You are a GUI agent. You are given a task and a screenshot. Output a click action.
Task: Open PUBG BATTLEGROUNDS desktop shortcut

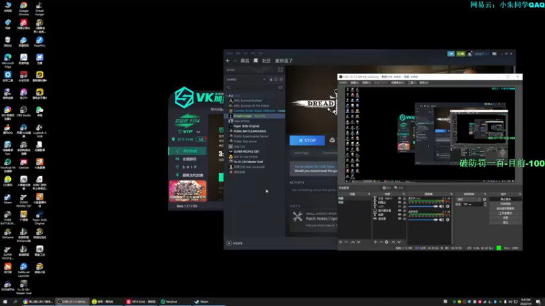pos(7,218)
